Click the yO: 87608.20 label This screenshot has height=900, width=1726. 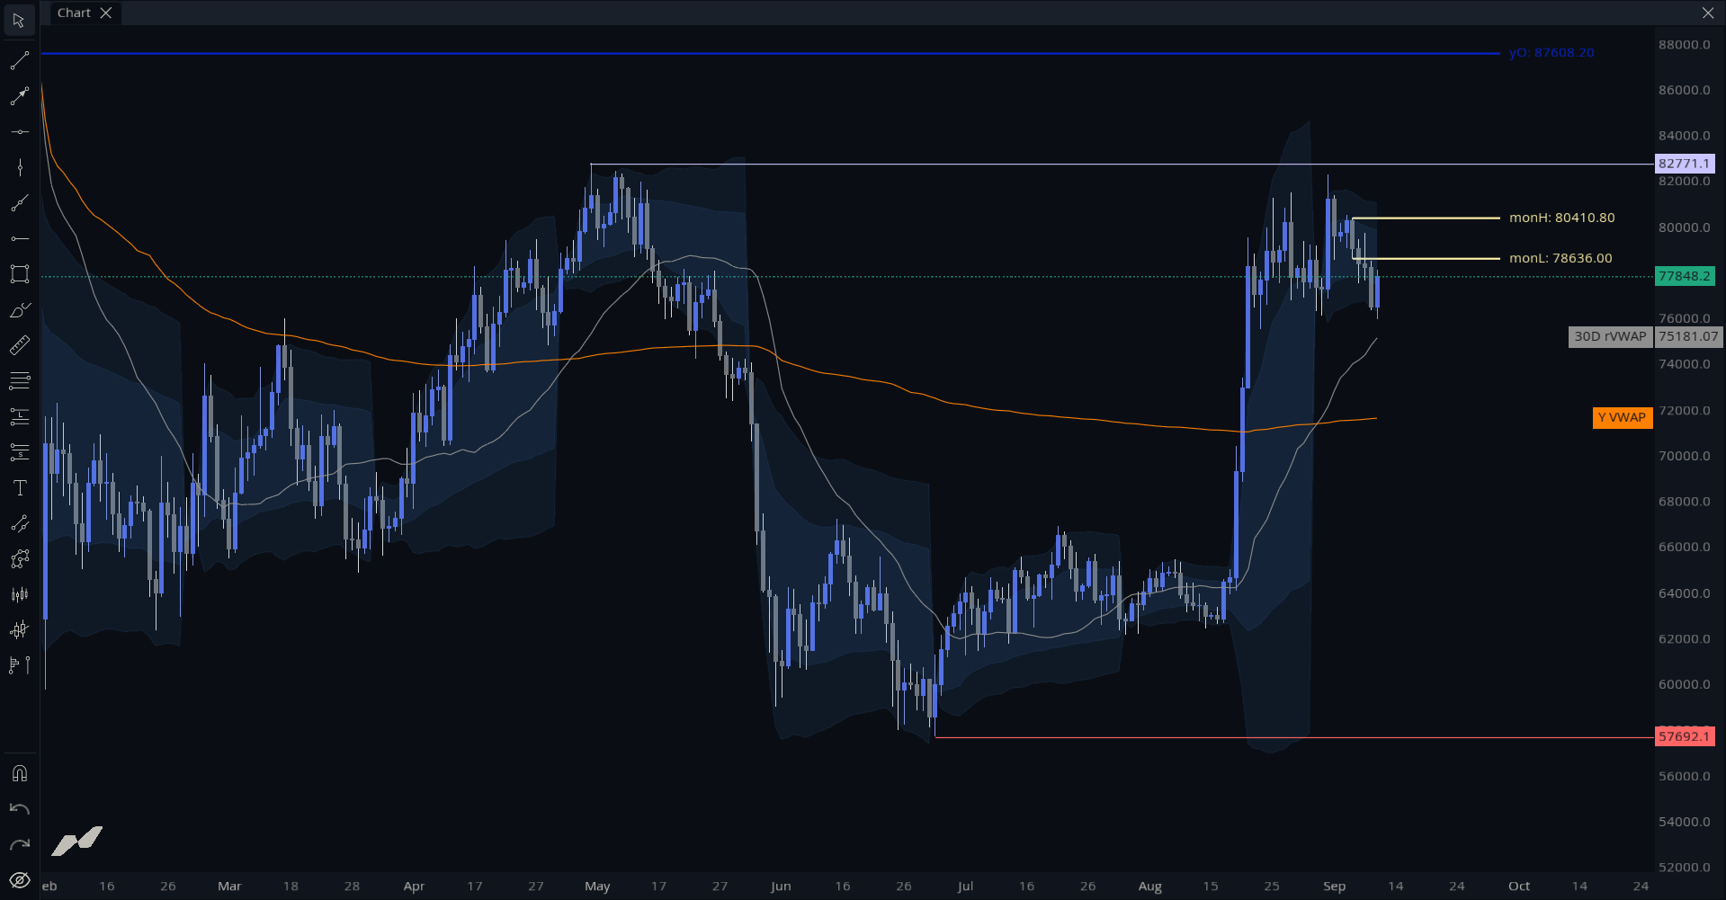tap(1552, 53)
